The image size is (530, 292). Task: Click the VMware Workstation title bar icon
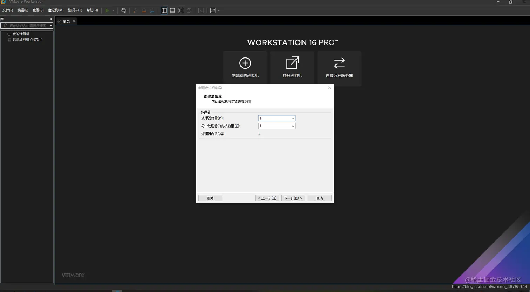[3, 2]
